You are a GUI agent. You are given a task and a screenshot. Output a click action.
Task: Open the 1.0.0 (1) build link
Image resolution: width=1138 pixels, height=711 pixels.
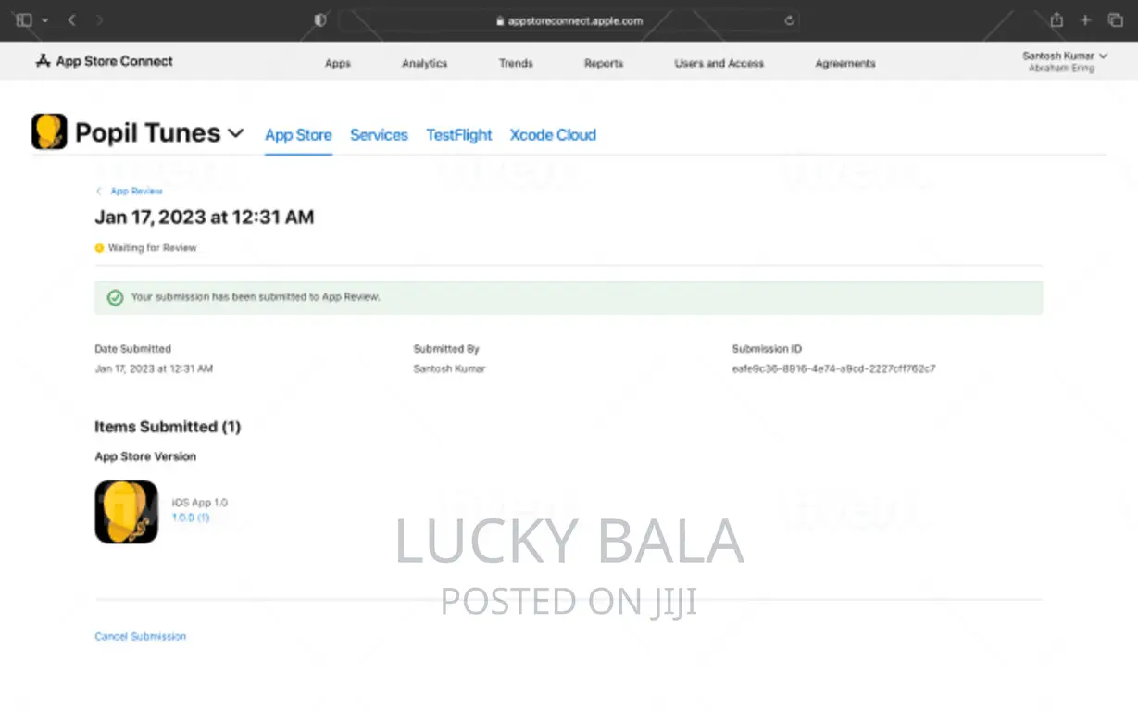point(191,518)
